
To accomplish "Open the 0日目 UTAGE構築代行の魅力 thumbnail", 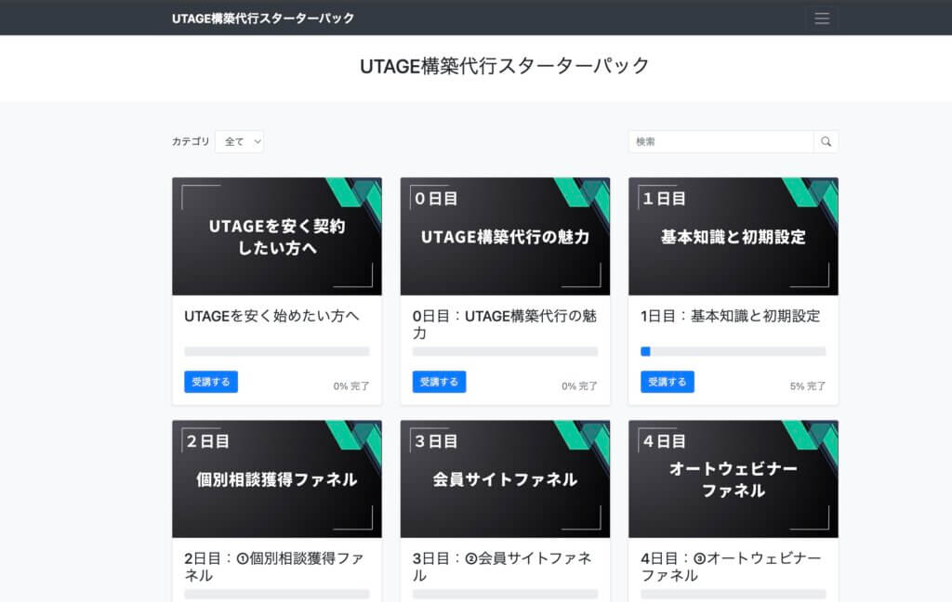I will point(505,237).
